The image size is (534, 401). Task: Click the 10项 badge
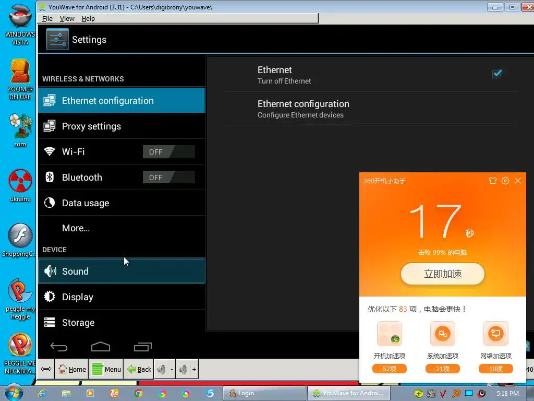point(496,369)
